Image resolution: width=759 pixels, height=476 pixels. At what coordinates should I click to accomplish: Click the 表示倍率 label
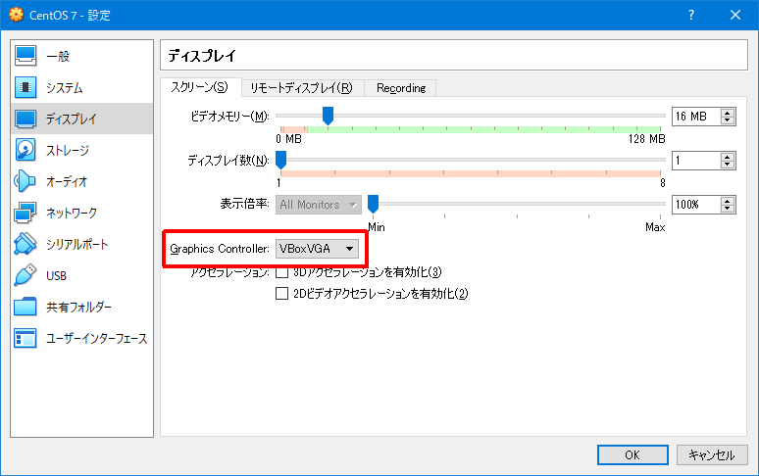(x=244, y=204)
